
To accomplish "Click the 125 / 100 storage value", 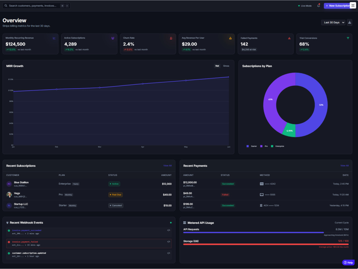I will point(343,241).
